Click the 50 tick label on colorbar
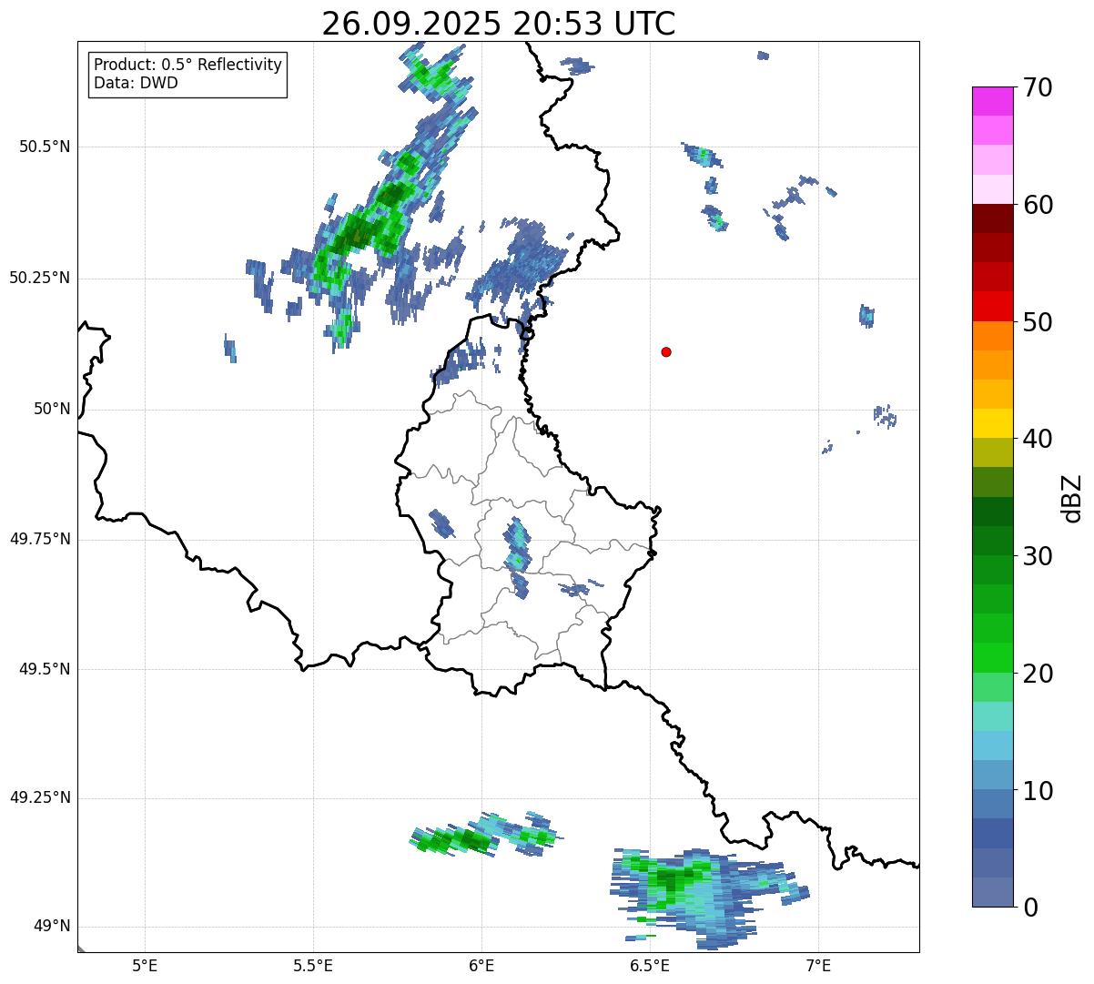Image resolution: width=1094 pixels, height=984 pixels. click(x=1038, y=322)
